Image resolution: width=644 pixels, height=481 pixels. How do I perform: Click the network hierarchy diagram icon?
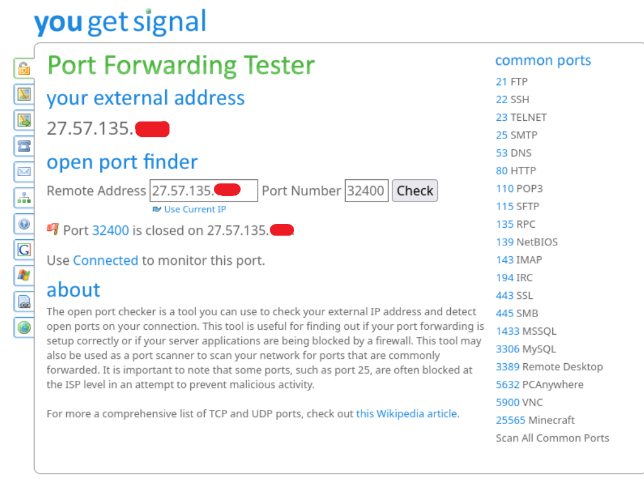[x=24, y=197]
